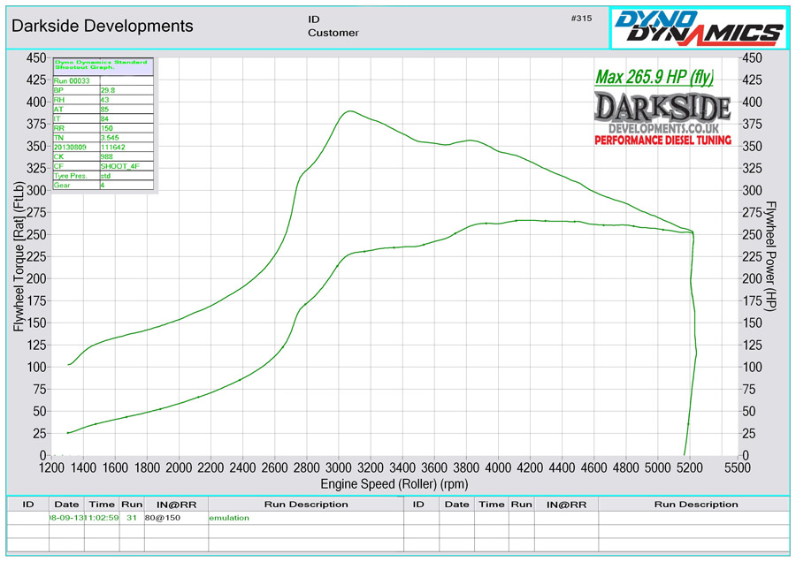Click the 'Flywheel Power (HP)' axis title

(x=770, y=256)
